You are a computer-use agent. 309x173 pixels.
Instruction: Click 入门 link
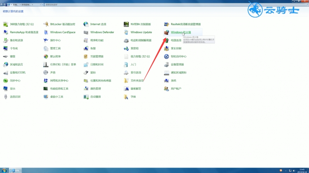133,65
